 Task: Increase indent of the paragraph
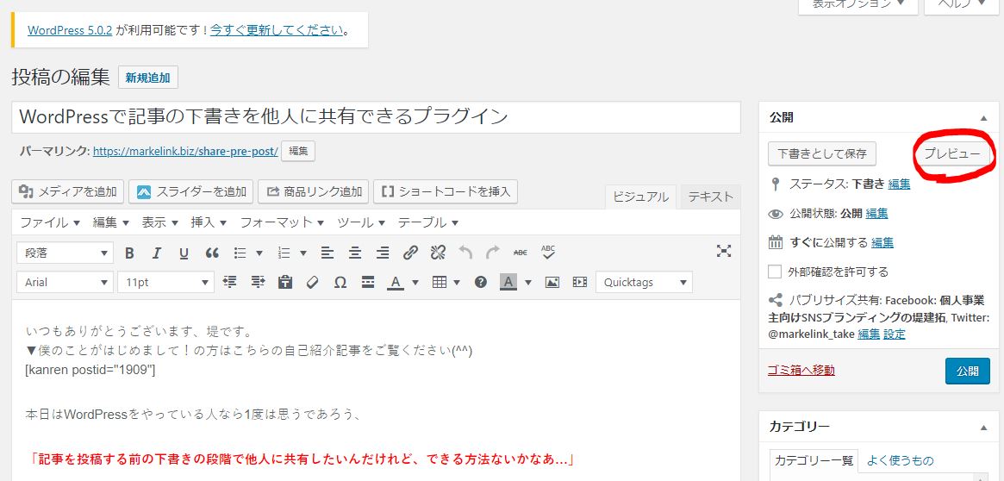258,282
